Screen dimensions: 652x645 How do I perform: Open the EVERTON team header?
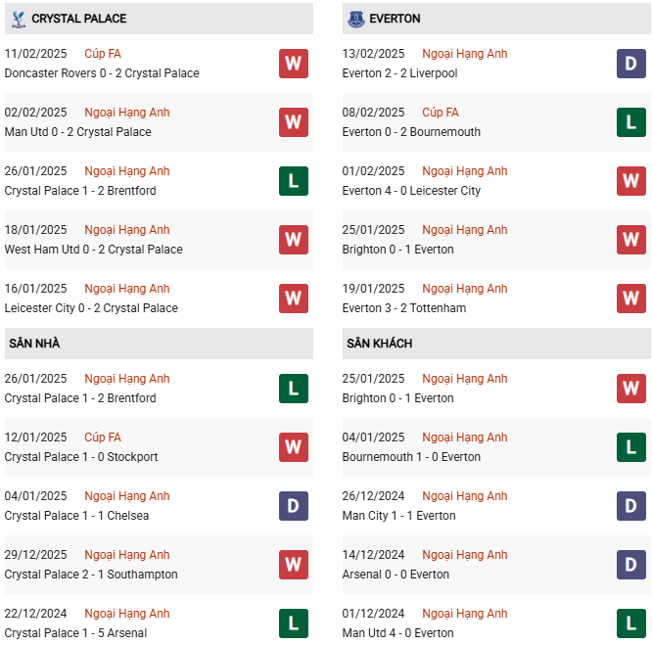click(396, 19)
